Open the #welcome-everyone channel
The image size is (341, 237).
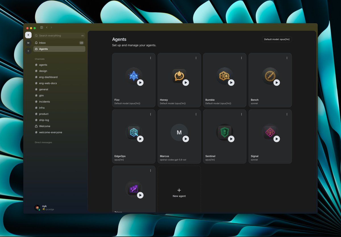coord(59,132)
